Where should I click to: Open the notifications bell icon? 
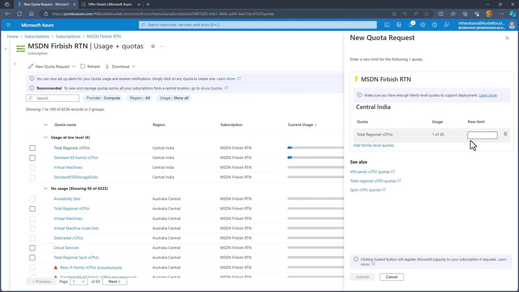(x=411, y=25)
